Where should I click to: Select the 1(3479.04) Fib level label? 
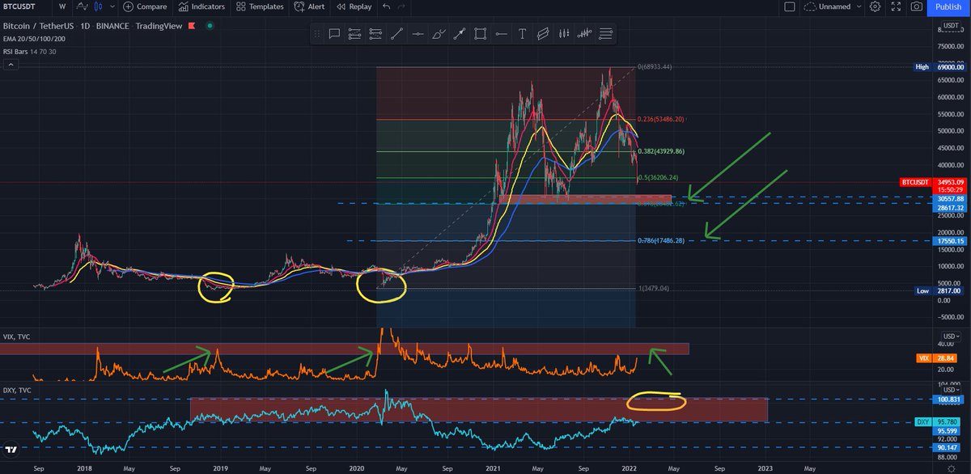652,288
